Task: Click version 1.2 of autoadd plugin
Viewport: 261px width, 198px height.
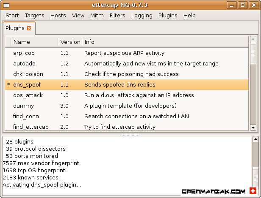Action: pos(64,64)
